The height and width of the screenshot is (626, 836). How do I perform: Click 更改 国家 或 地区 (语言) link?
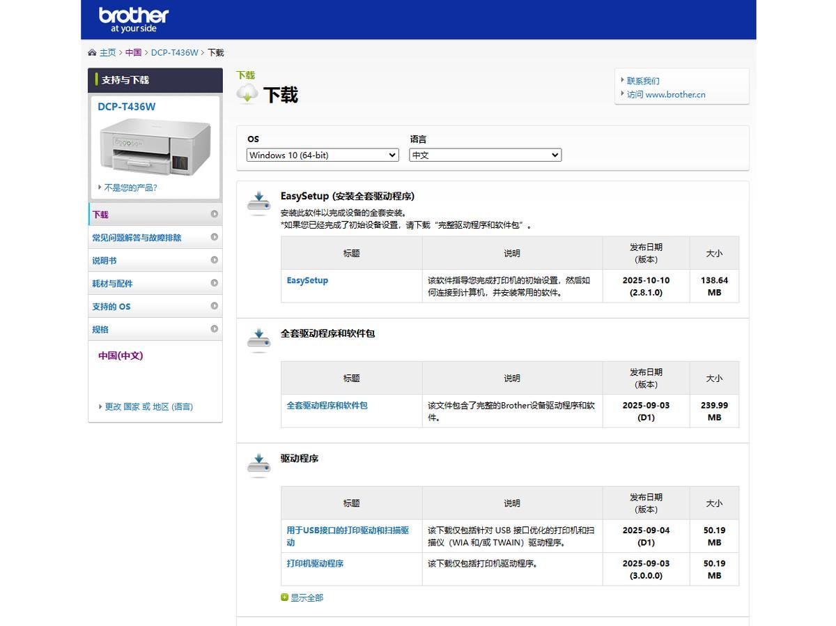tap(148, 407)
